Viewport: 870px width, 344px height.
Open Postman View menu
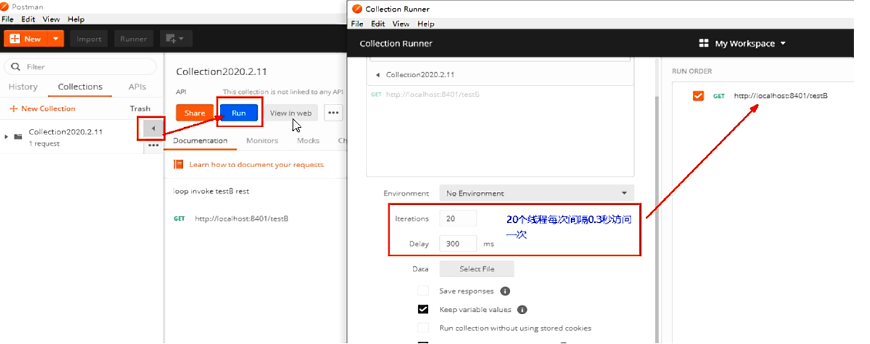[x=51, y=19]
